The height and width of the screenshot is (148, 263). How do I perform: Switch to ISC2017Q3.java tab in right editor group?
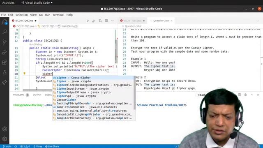coord(132,21)
